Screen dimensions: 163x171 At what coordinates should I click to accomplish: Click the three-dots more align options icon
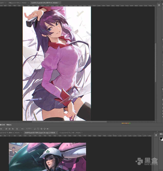(x=22, y=129)
